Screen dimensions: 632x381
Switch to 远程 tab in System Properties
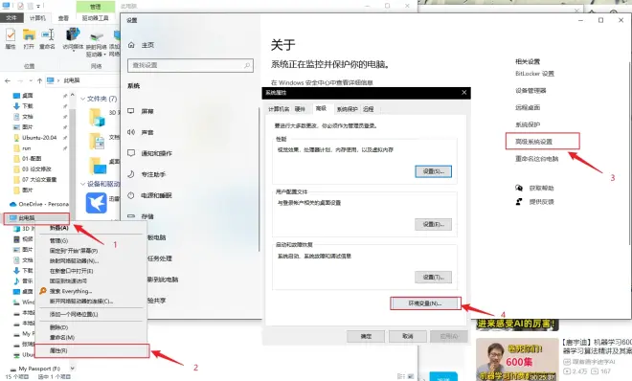tap(369, 109)
